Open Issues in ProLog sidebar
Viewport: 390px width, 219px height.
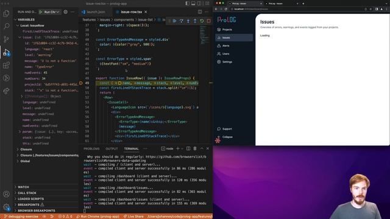coord(234,38)
